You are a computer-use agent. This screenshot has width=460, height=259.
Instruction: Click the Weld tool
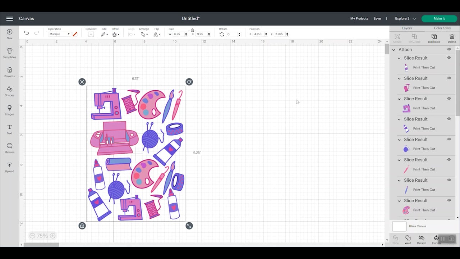click(x=408, y=240)
